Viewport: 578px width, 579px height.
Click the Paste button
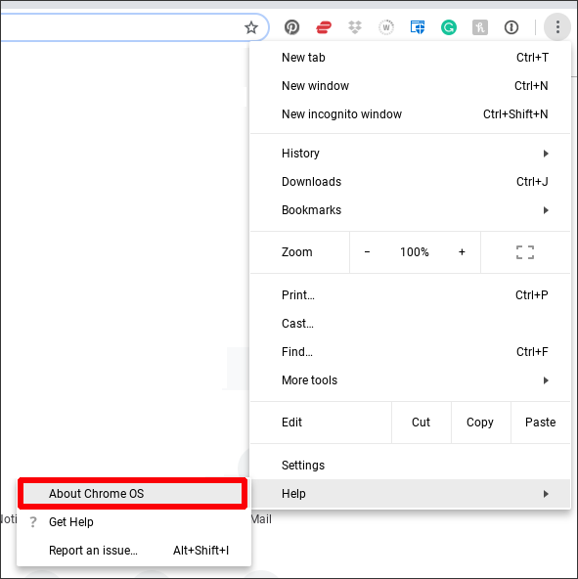[541, 423]
